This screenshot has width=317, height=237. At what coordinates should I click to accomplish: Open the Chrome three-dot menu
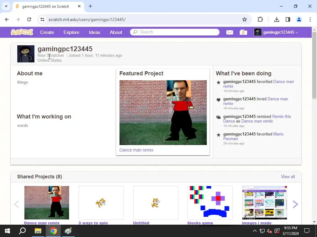(310, 19)
